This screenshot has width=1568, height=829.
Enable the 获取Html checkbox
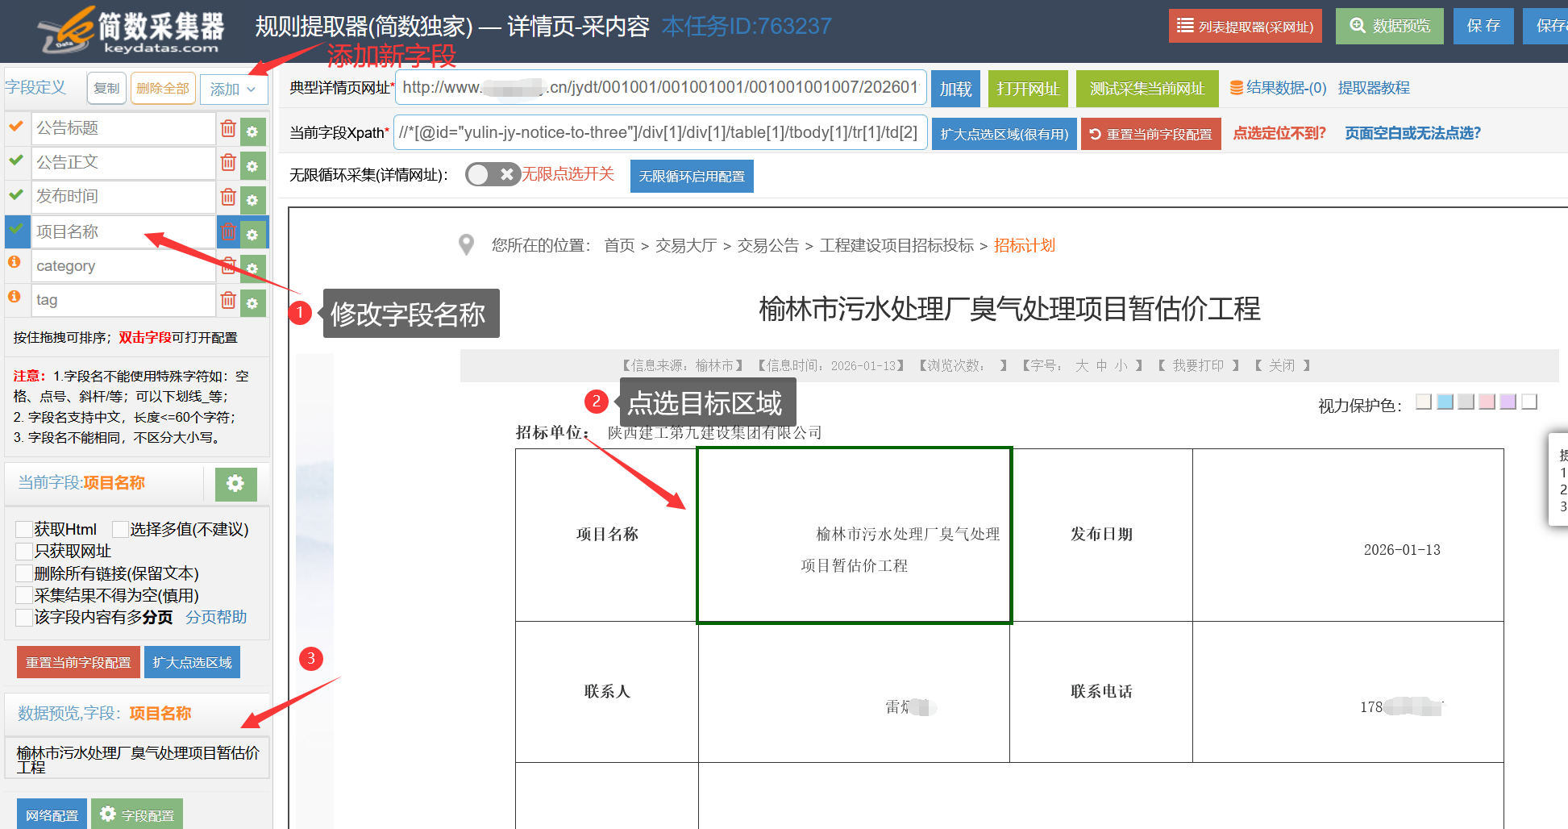(24, 530)
